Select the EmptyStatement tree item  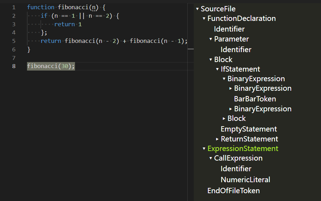[248, 129]
